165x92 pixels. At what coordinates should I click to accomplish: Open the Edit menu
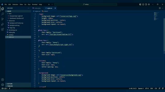(10, 4)
